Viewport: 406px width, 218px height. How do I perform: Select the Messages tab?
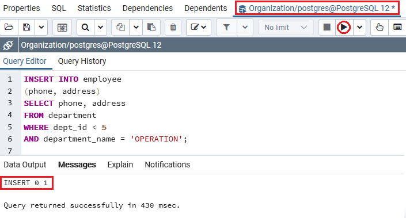[77, 165]
